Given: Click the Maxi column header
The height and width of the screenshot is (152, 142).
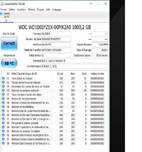Looking at the screenshot, I should pyautogui.click(x=73, y=74).
